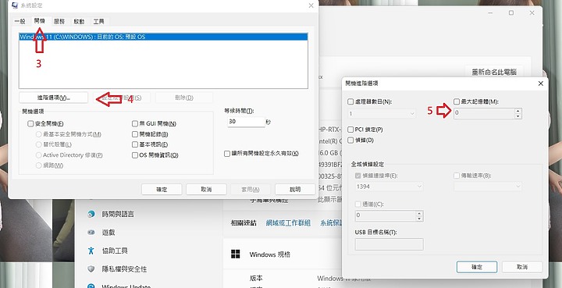Open the 偵錯連接埠 dropdown showing 1394
Screen dimensions: 562x288
[389, 187]
